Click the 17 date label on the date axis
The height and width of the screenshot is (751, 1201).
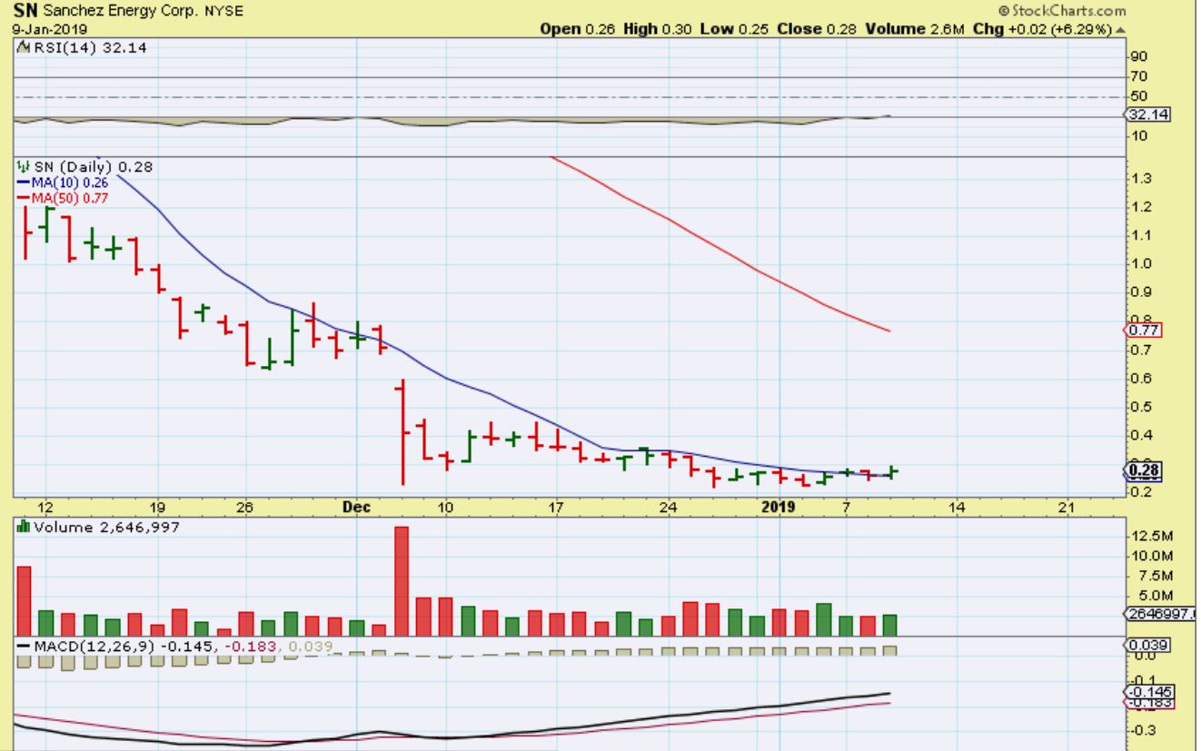pos(557,507)
